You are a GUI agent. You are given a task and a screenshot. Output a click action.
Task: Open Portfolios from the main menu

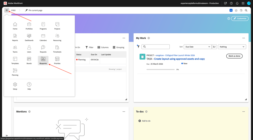(x=29, y=26)
